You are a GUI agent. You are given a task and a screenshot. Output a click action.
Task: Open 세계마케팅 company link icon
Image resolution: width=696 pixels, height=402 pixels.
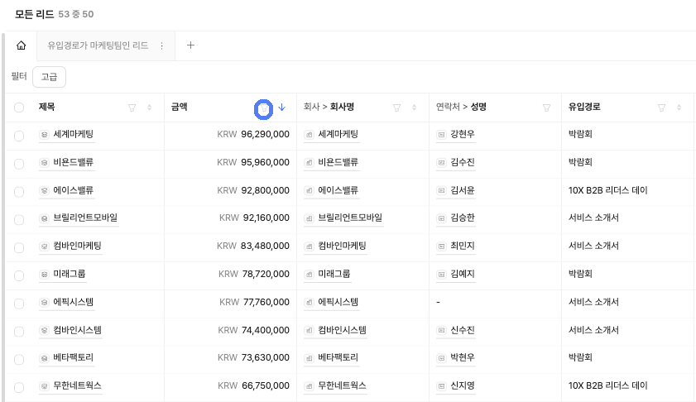[309, 135]
